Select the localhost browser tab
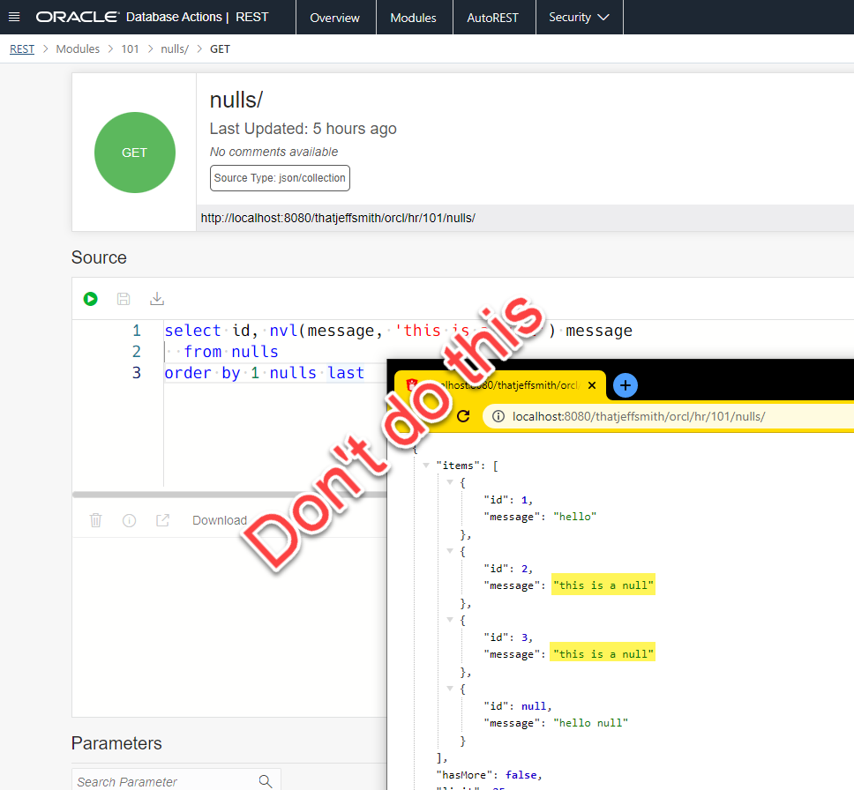Viewport: 854px width, 790px height. (499, 385)
